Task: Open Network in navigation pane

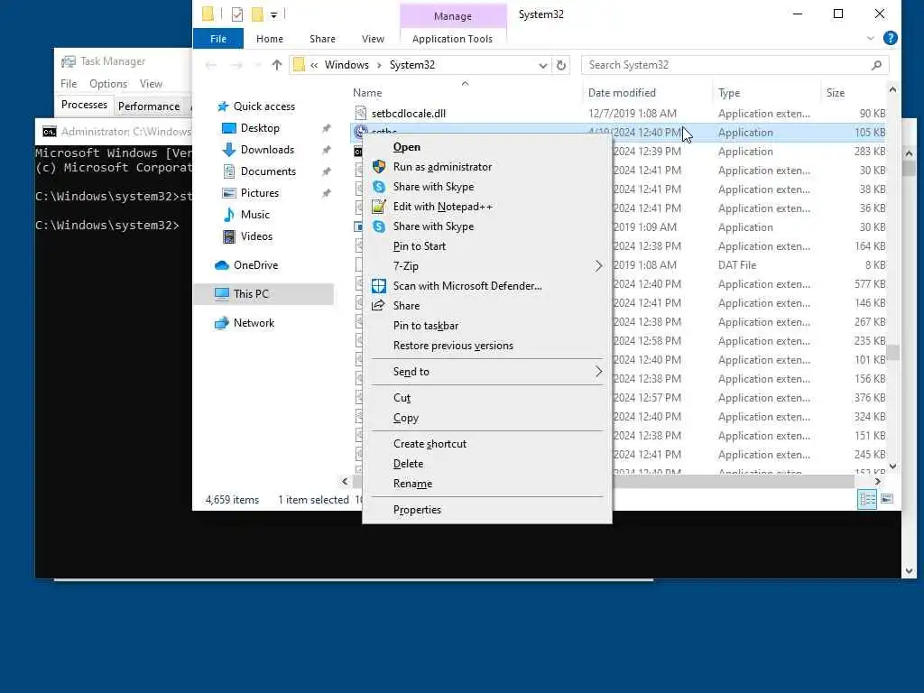Action: pos(254,323)
